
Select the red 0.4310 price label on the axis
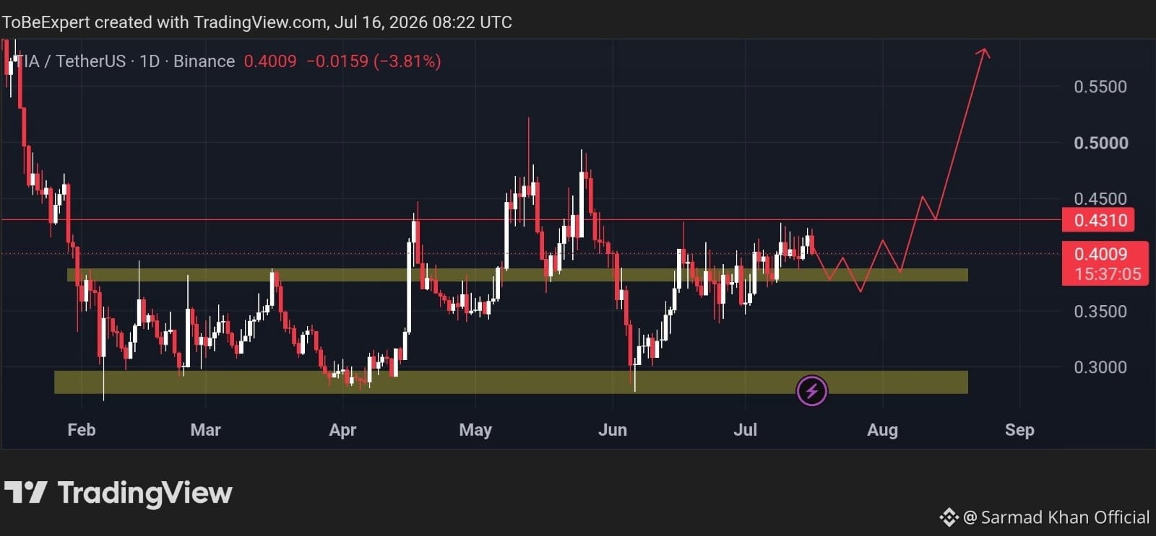[1098, 220]
